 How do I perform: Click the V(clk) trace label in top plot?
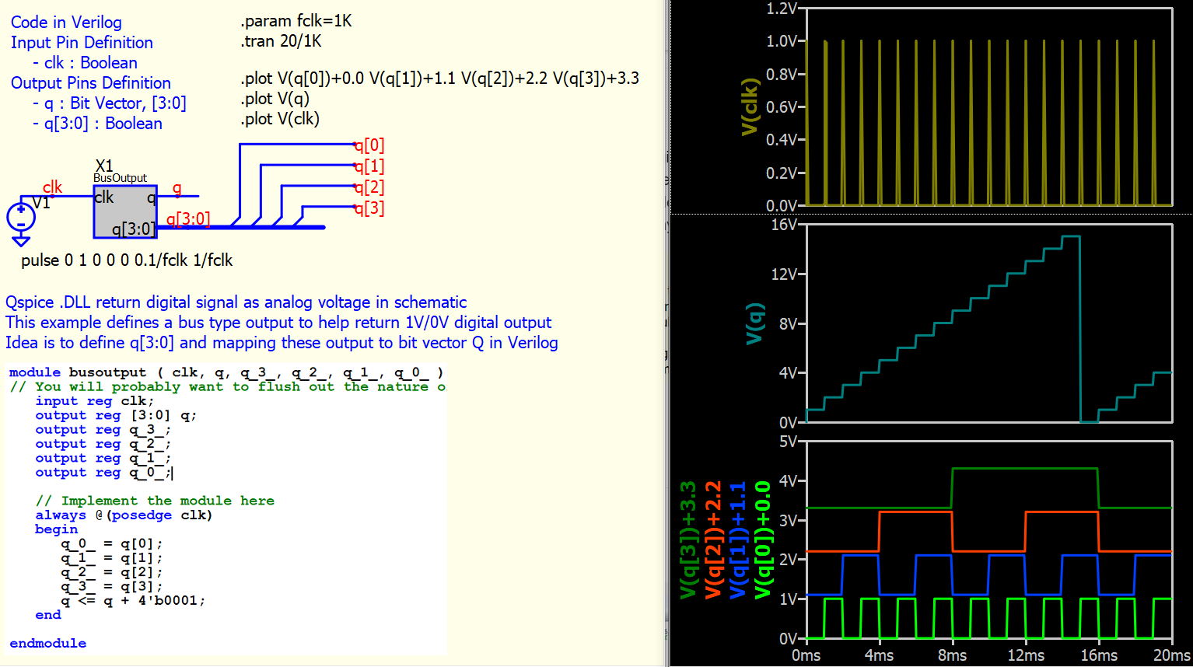(750, 107)
